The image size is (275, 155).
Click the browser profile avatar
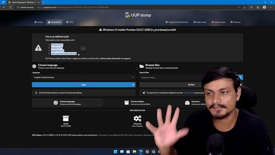(264, 7)
